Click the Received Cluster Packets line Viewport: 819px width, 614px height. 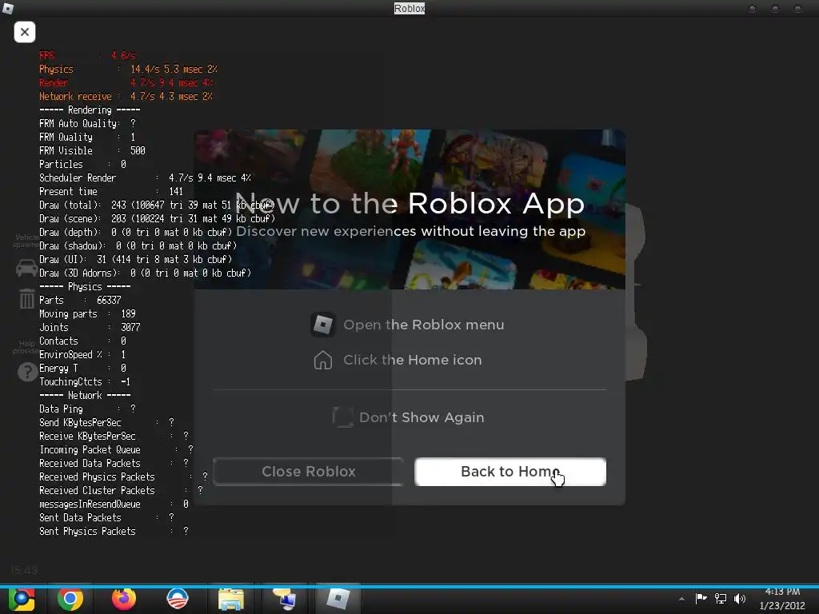click(121, 490)
